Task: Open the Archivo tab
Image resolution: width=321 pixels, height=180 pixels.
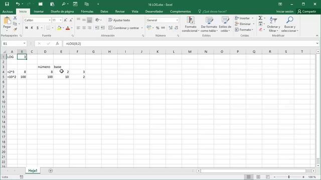Action: [x=8, y=11]
